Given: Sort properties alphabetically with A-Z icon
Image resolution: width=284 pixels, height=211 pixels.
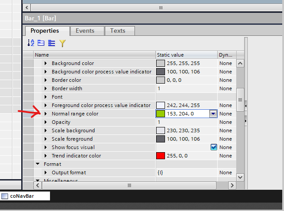Looking at the screenshot, I should [x=31, y=43].
